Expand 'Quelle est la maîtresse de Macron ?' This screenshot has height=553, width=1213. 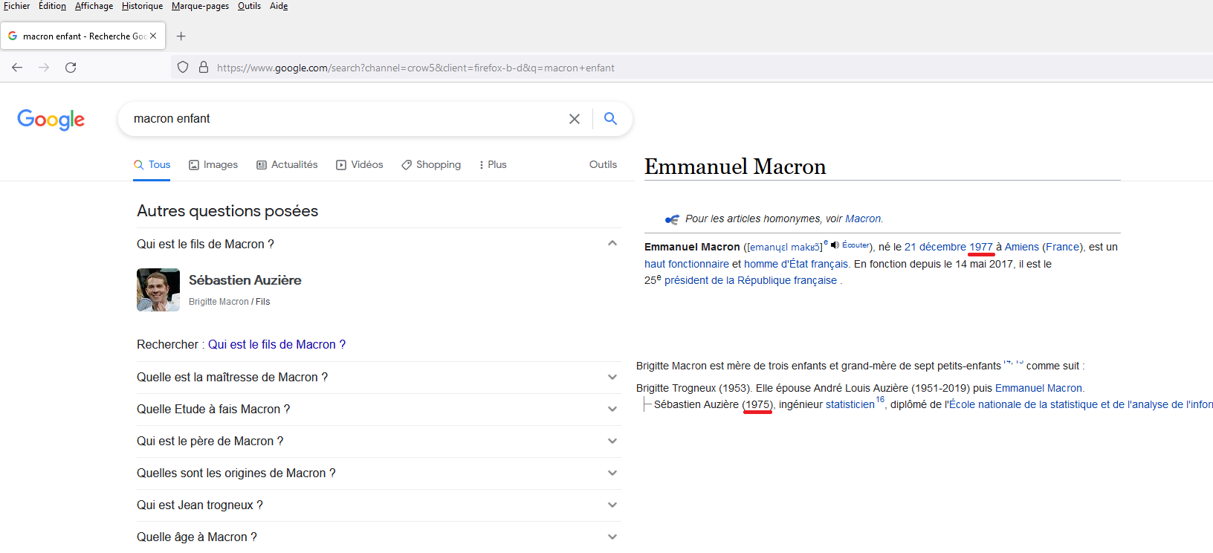[x=378, y=378]
